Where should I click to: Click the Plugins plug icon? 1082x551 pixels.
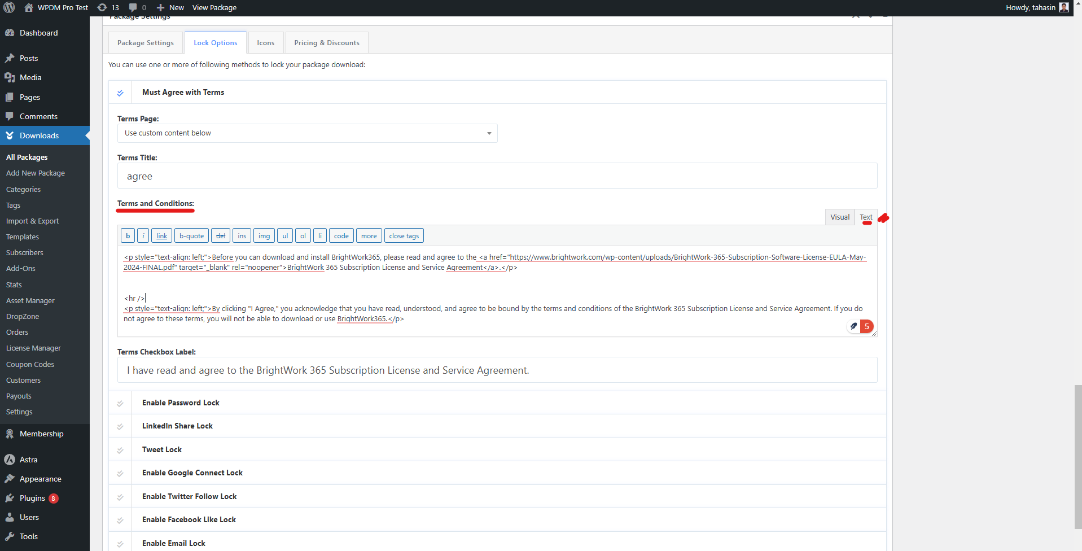(x=10, y=498)
